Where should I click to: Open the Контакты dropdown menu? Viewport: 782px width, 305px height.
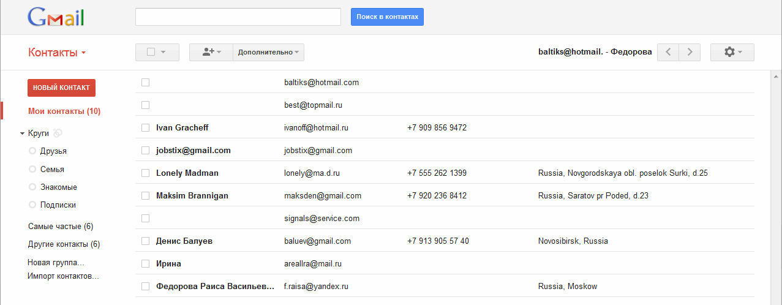tap(57, 53)
